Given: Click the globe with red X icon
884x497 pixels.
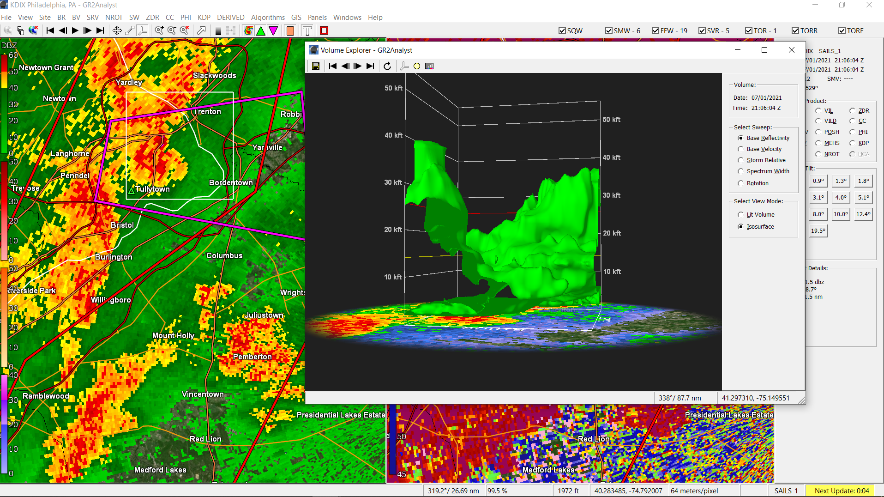Looking at the screenshot, I should [33, 30].
